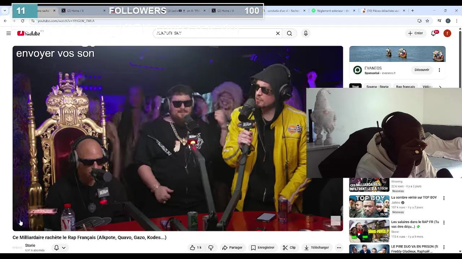Open new browser tab
Screen dimensions: 462x259
click(x=413, y=11)
